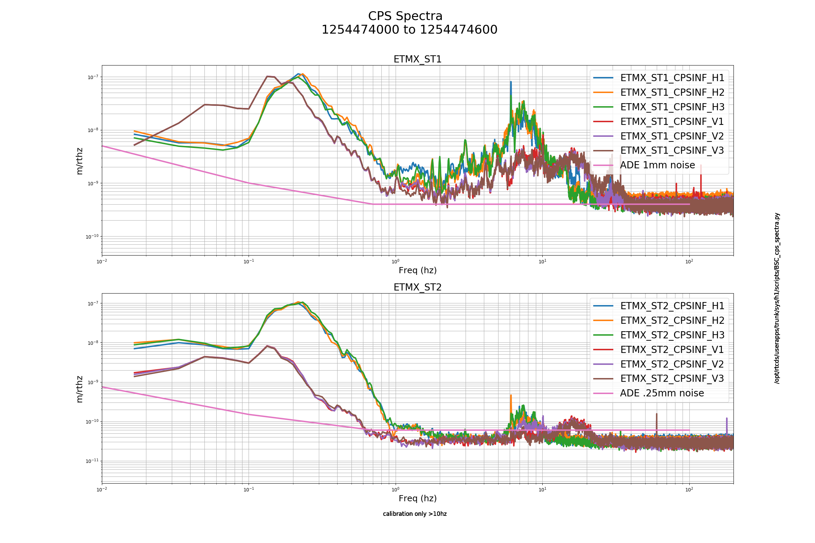815x543 pixels.
Task: Click the pink line swatch beside ADE 1mm noise
Action: click(x=603, y=165)
